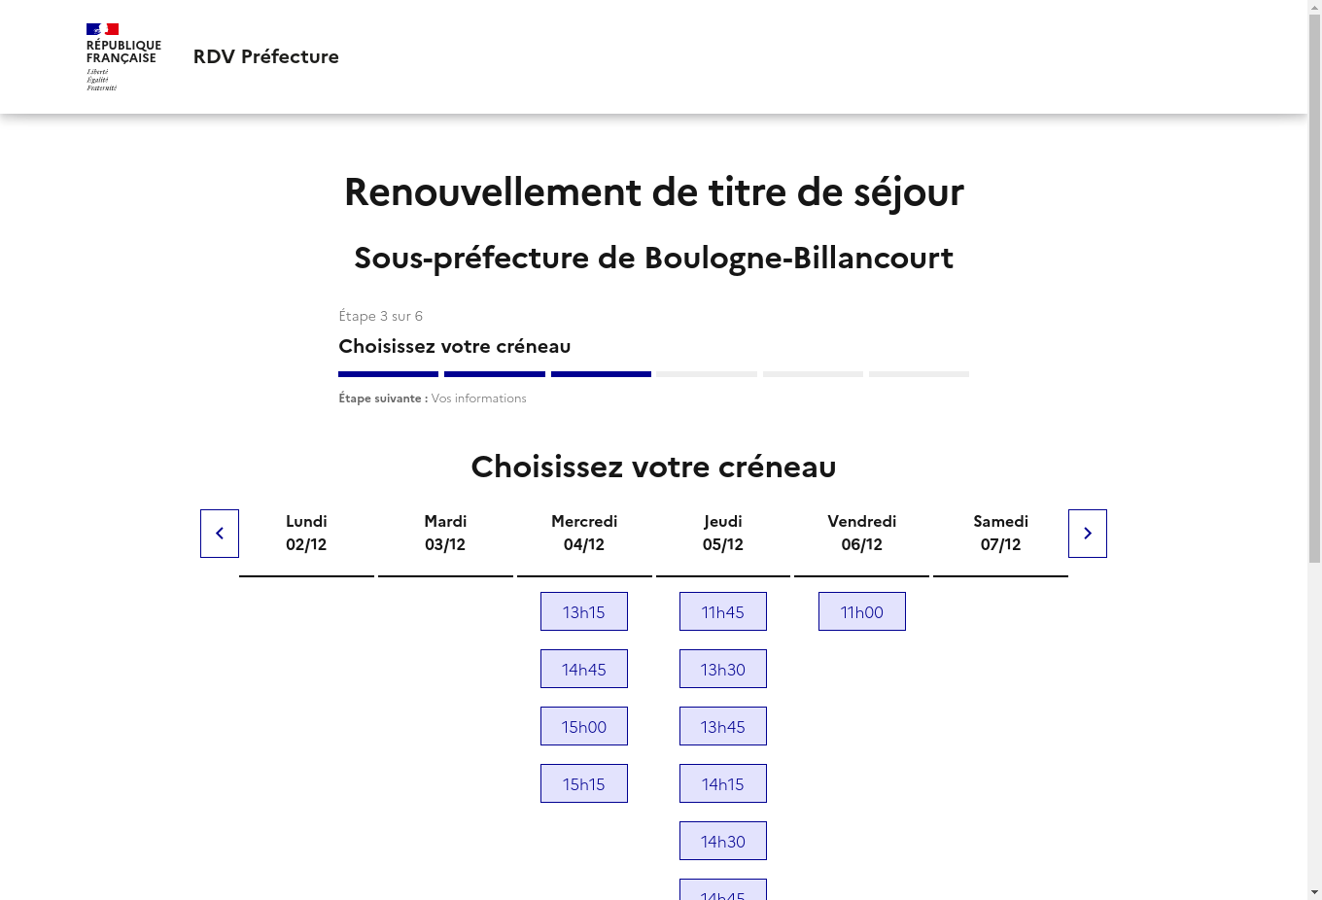Click the 'Renouvellement de titre de séjour' heading
This screenshot has width=1322, height=900.
click(x=654, y=191)
